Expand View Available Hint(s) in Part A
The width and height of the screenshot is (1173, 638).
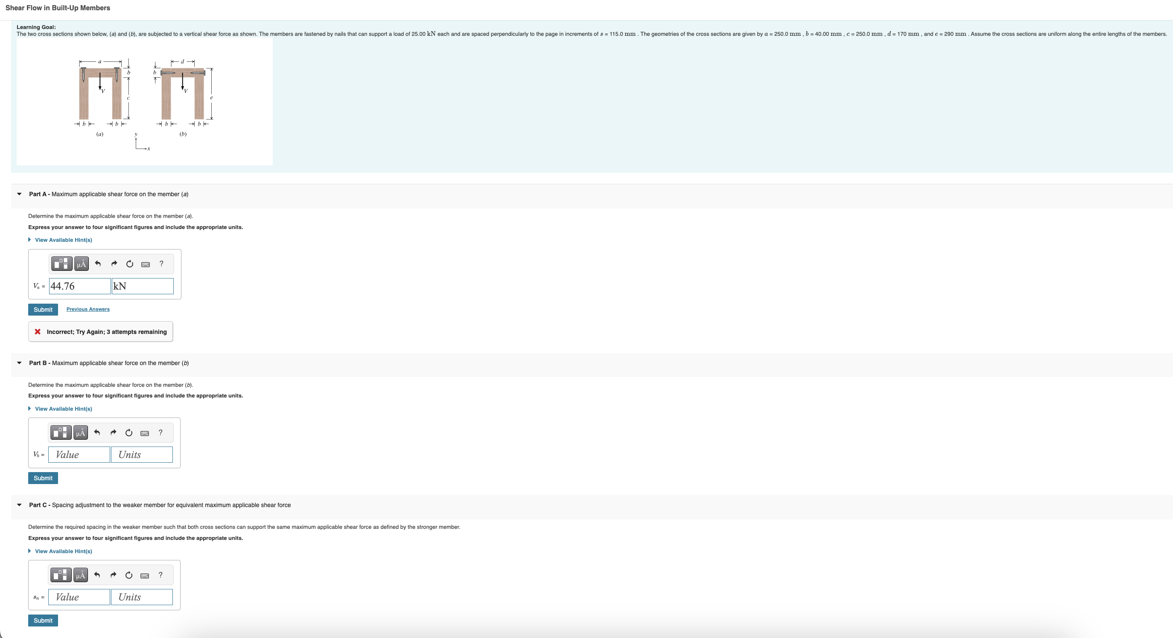63,240
